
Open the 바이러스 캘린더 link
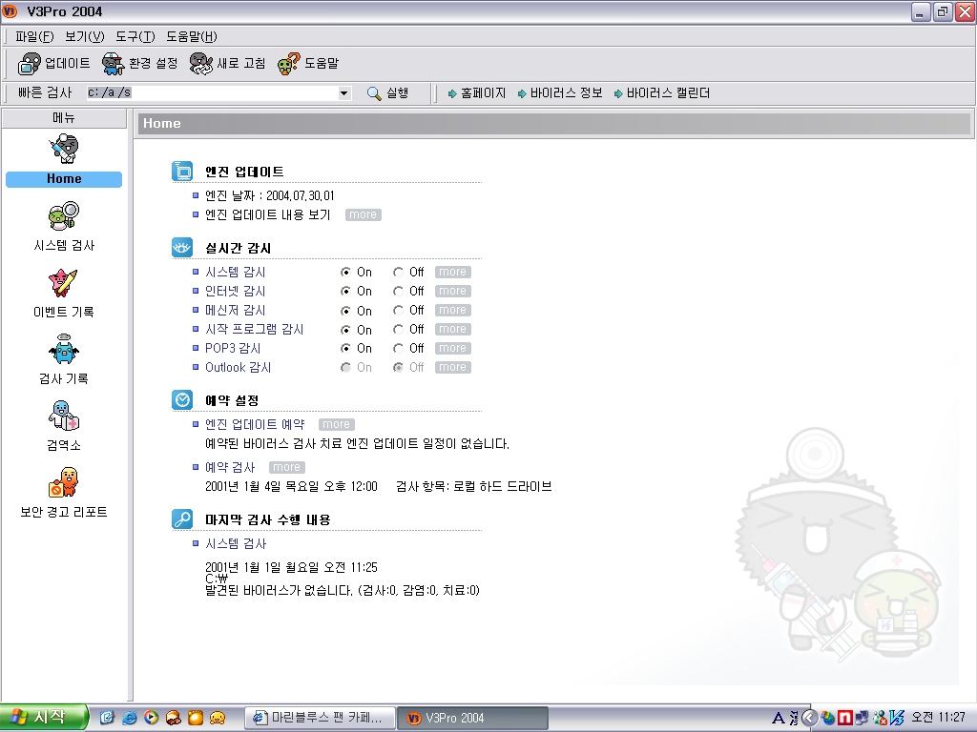pos(662,93)
